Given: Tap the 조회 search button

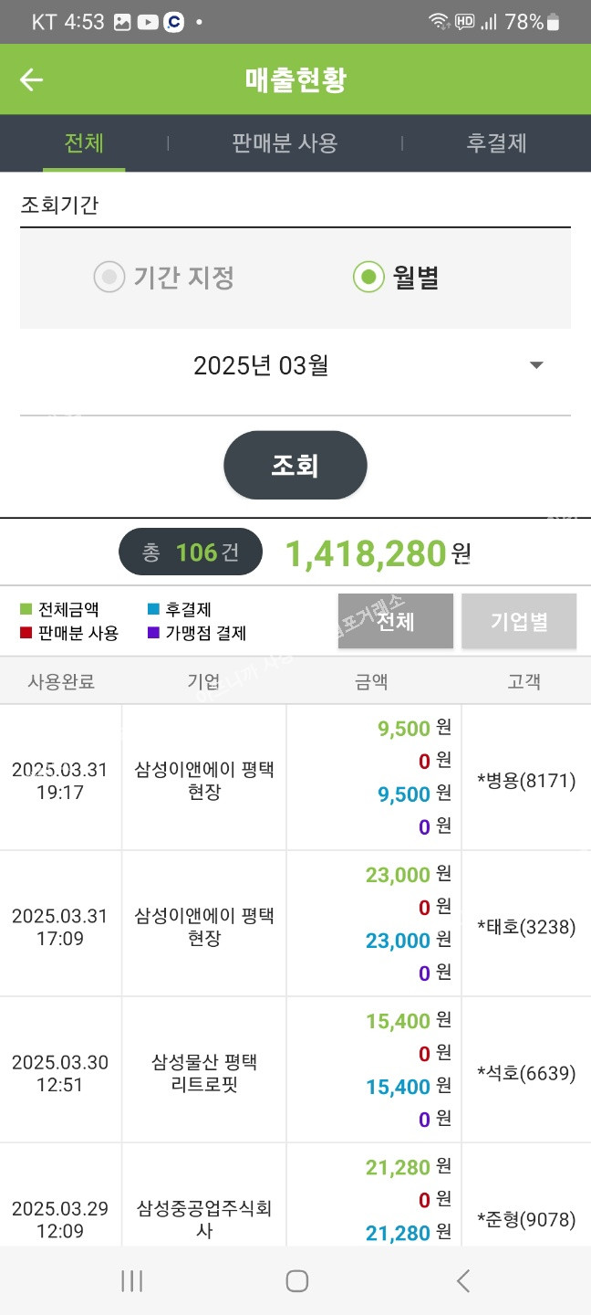Looking at the screenshot, I should 295,466.
